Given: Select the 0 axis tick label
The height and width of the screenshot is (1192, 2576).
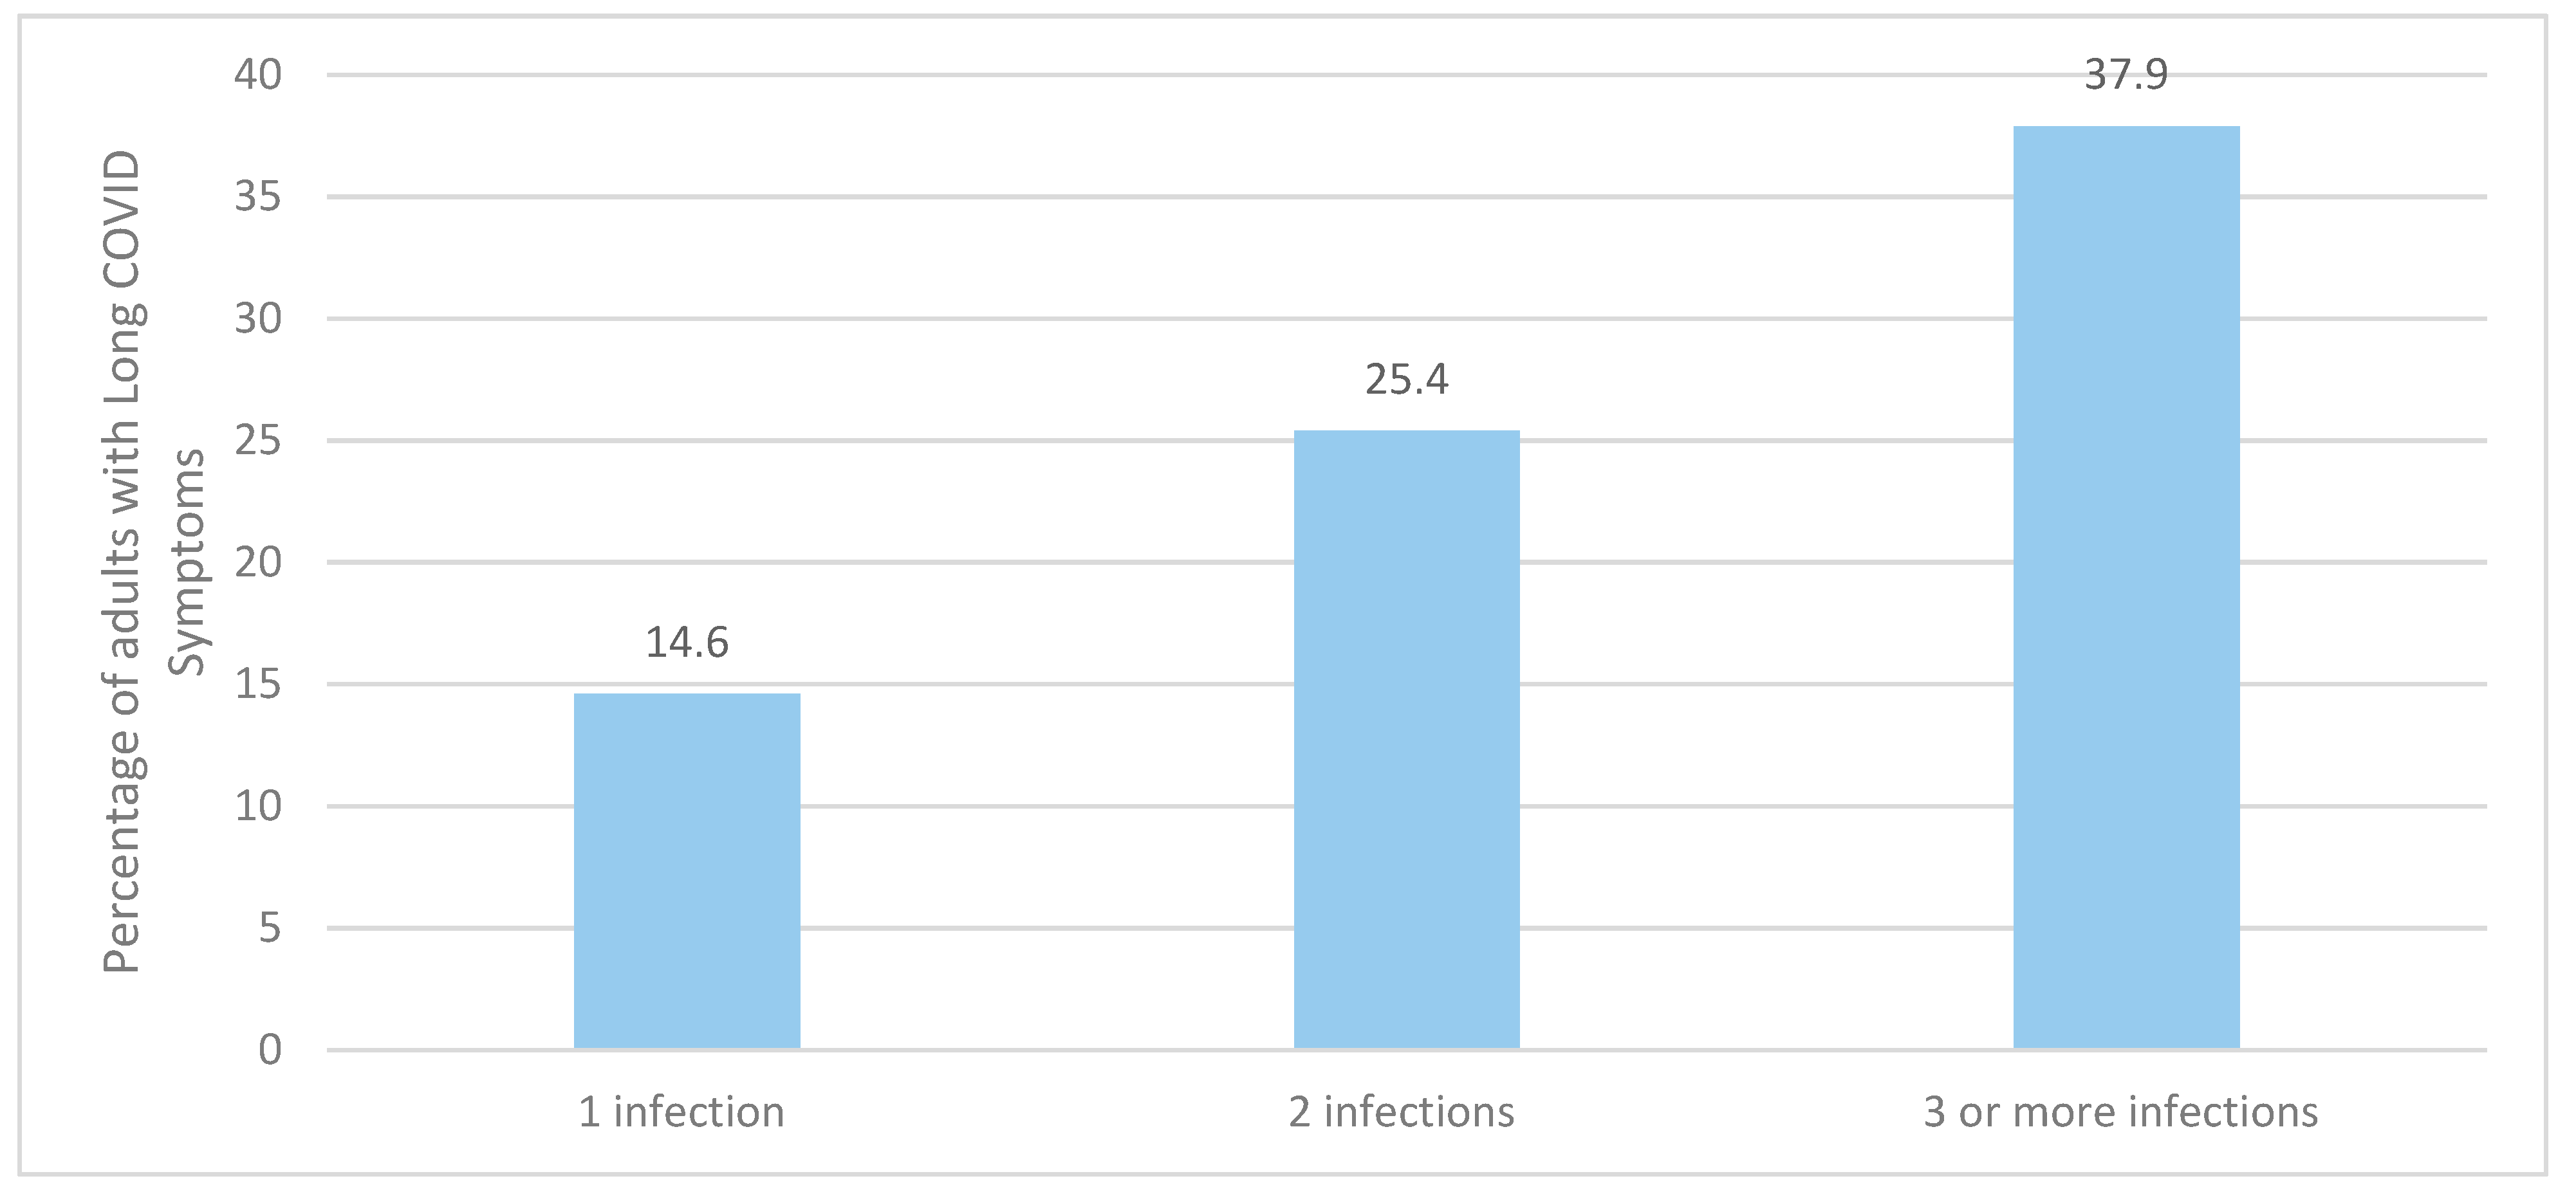Looking at the screenshot, I should tap(270, 1050).
